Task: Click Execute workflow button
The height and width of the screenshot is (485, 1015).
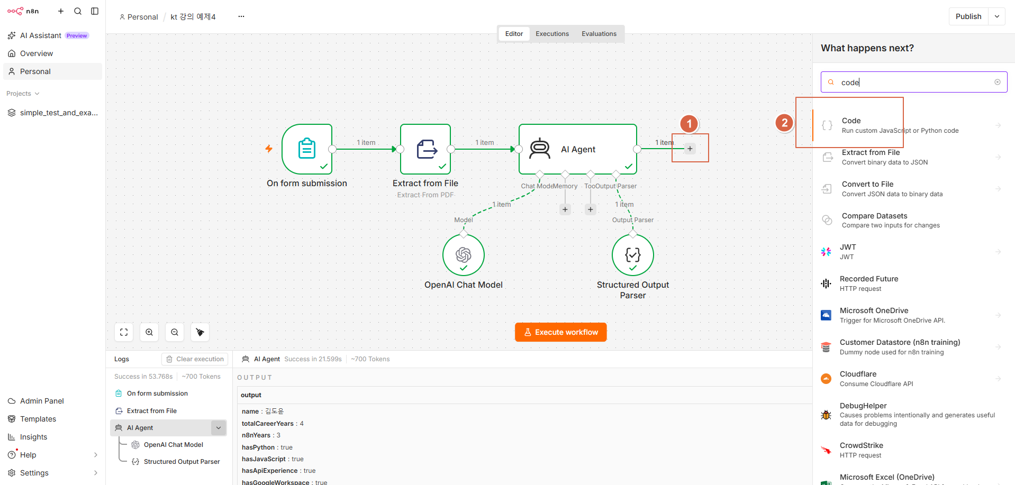Action: (561, 332)
